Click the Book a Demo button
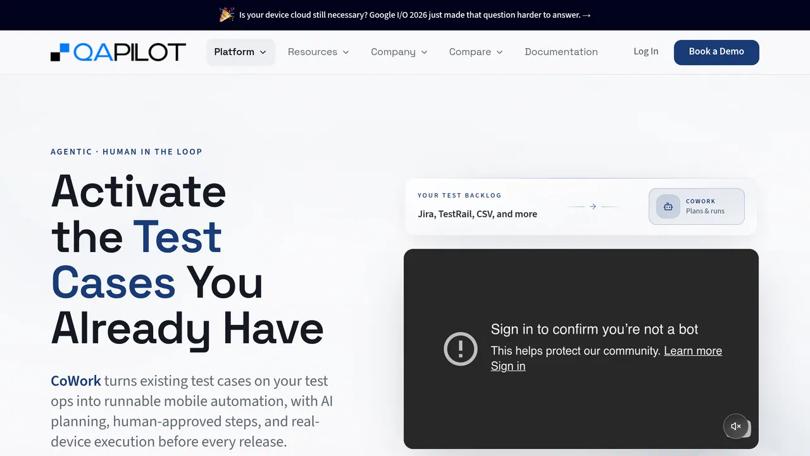Image resolution: width=810 pixels, height=456 pixels. point(716,52)
